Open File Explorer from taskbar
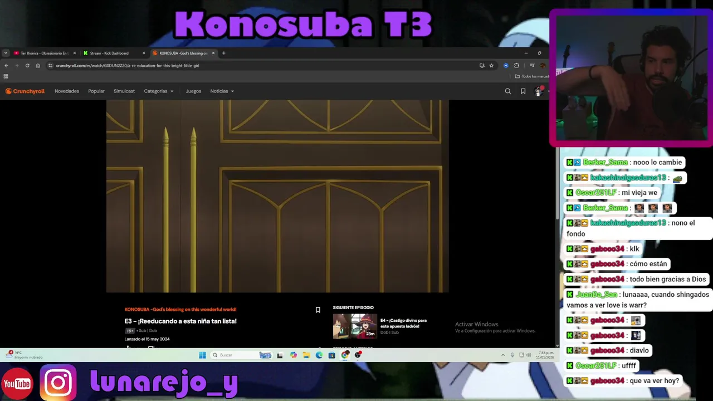The image size is (713, 401). (306, 355)
